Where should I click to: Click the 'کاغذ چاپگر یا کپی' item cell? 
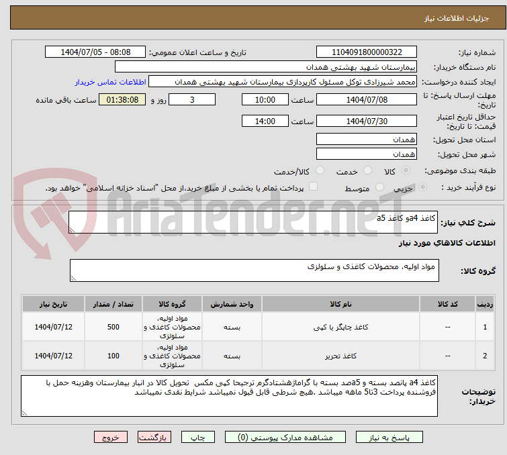(341, 327)
